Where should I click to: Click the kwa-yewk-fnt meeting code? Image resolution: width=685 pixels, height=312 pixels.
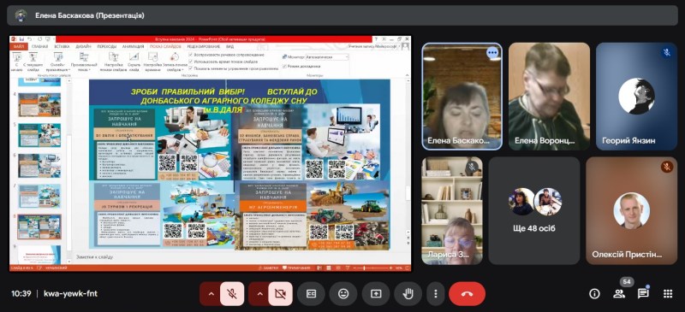click(70, 294)
